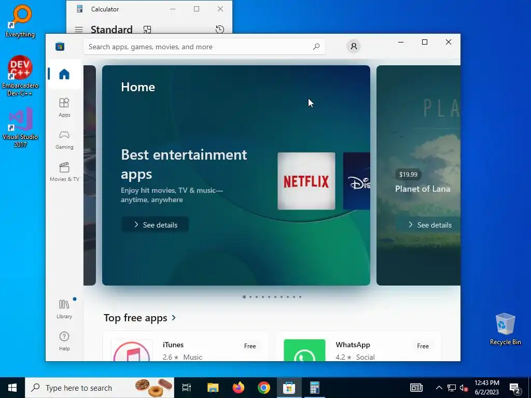Viewport: 531px width, 398px height.
Task: Select the last carousel page dot
Action: [300, 297]
